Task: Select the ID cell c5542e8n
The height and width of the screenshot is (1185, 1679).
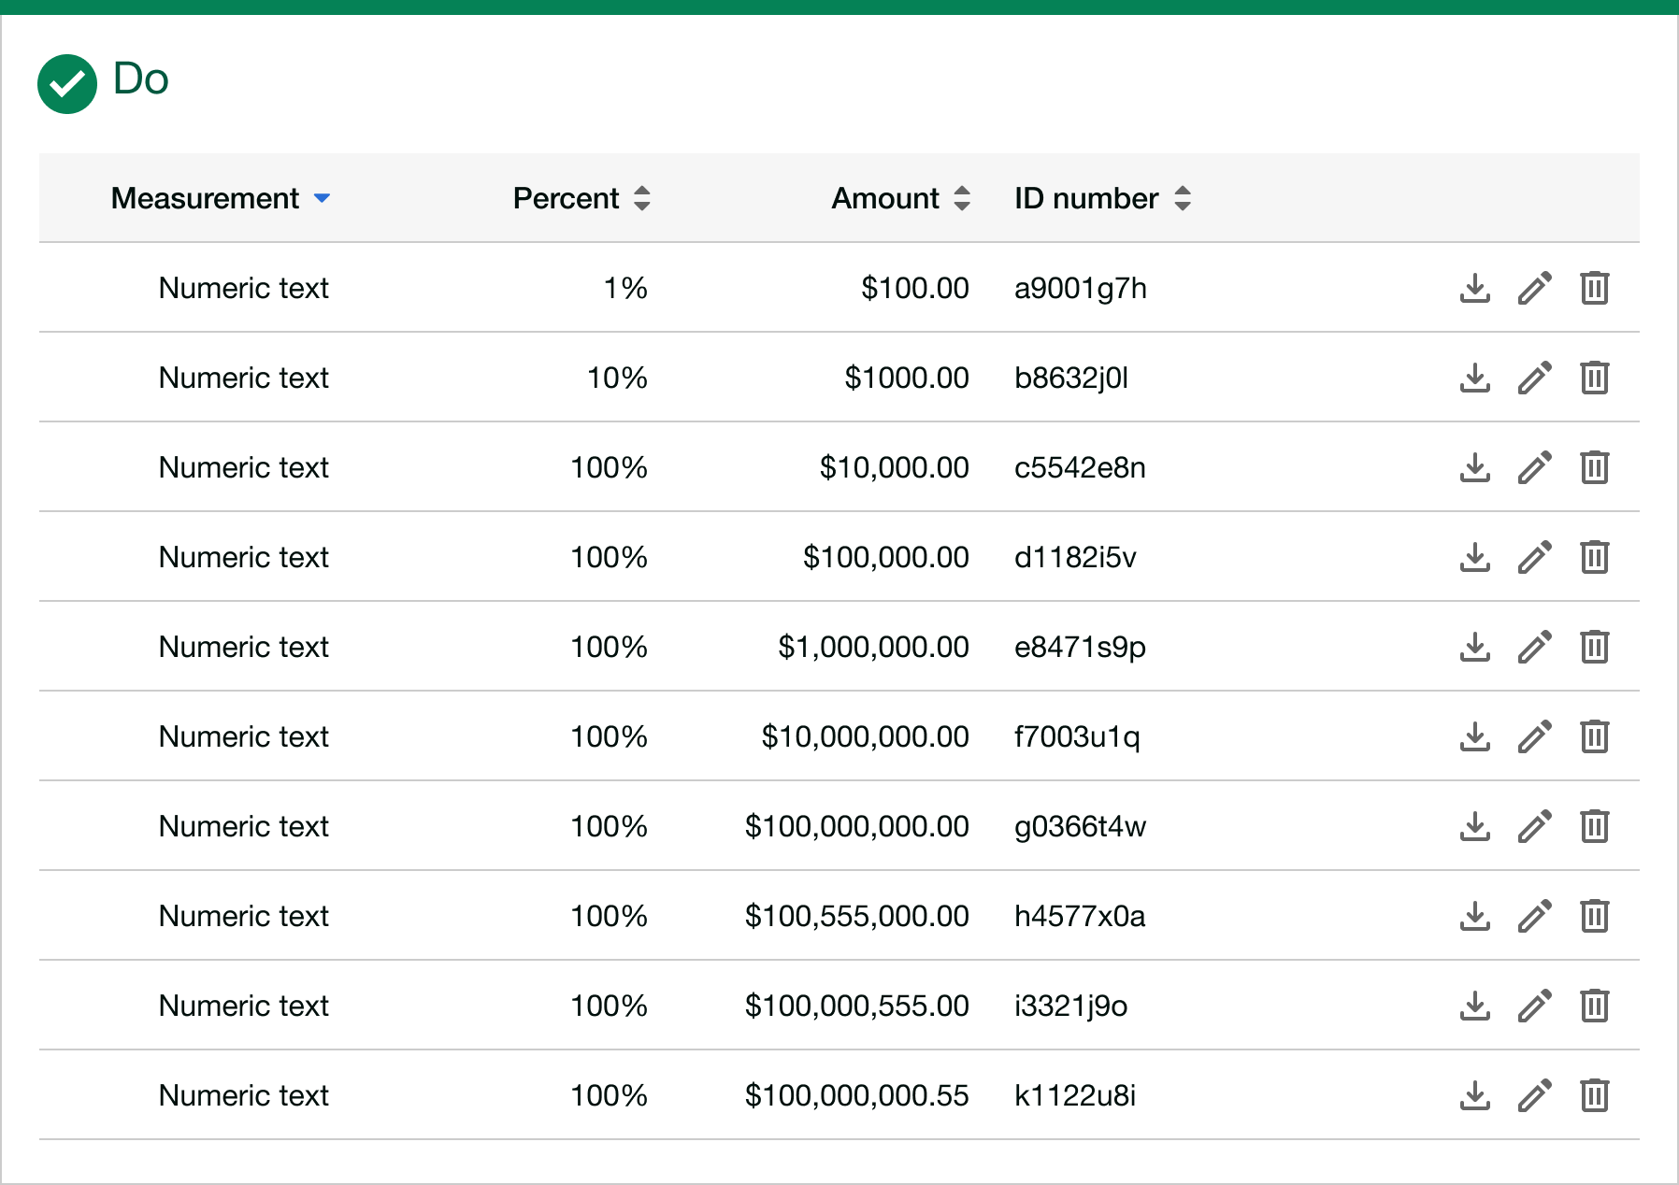Action: pos(1080,467)
